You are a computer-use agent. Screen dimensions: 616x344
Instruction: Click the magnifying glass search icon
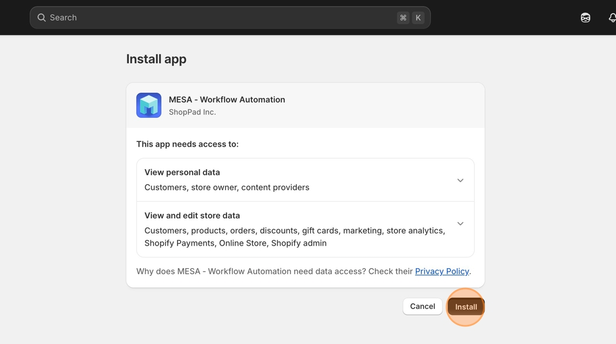point(41,18)
